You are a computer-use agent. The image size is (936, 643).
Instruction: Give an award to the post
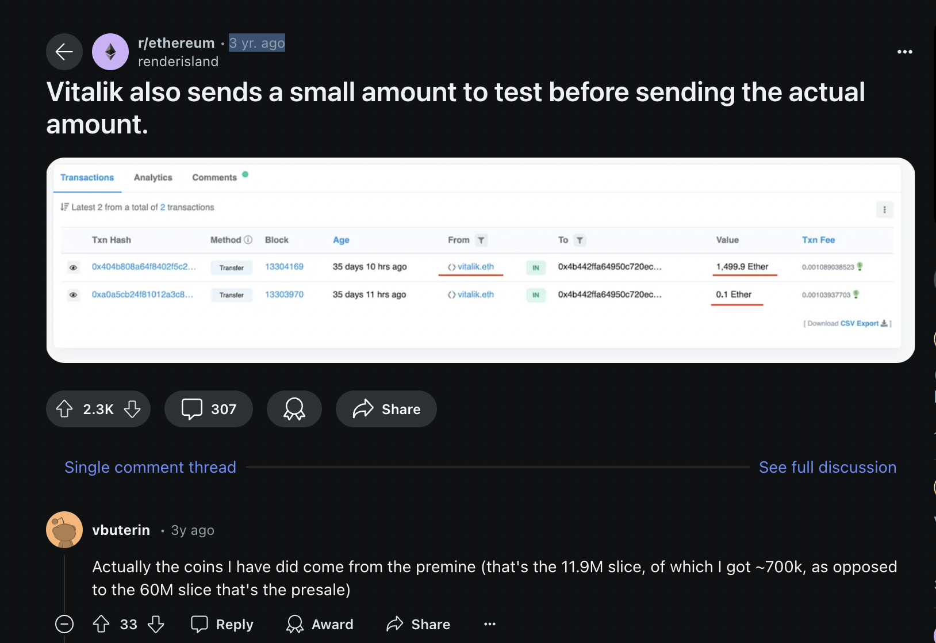coord(294,409)
